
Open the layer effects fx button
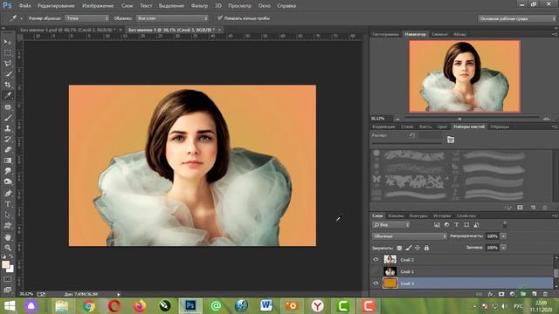491,294
